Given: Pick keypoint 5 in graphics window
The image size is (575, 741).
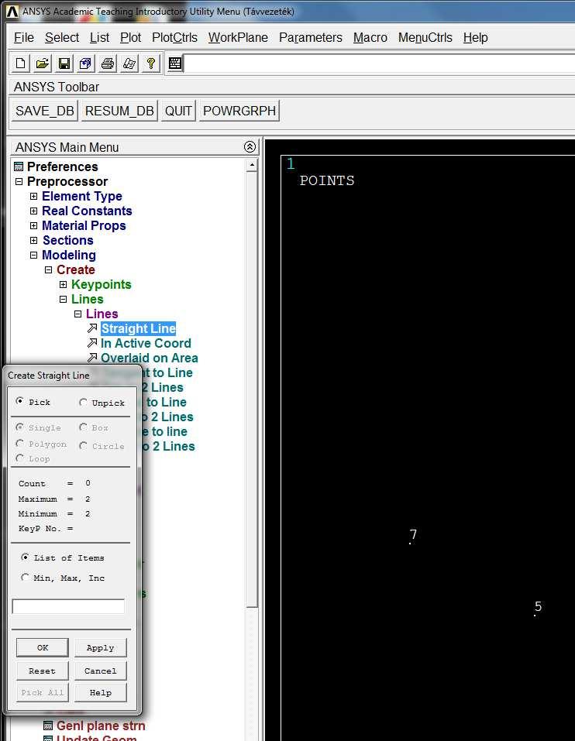Looking at the screenshot, I should (535, 616).
